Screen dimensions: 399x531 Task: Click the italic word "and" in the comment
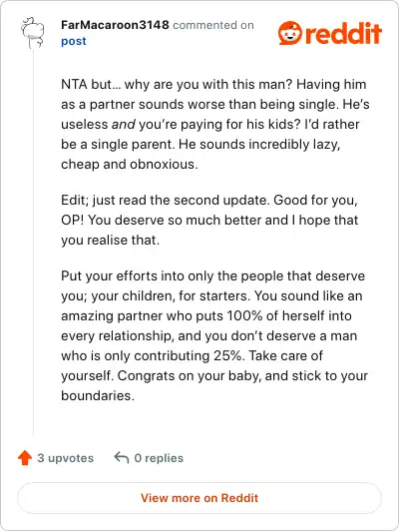124,125
